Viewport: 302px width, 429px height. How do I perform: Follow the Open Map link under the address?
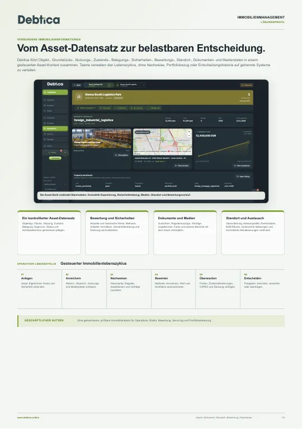coord(160,162)
